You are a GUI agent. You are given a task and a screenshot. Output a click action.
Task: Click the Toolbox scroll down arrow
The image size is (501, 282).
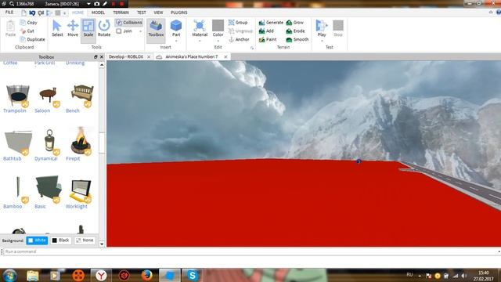[102, 244]
